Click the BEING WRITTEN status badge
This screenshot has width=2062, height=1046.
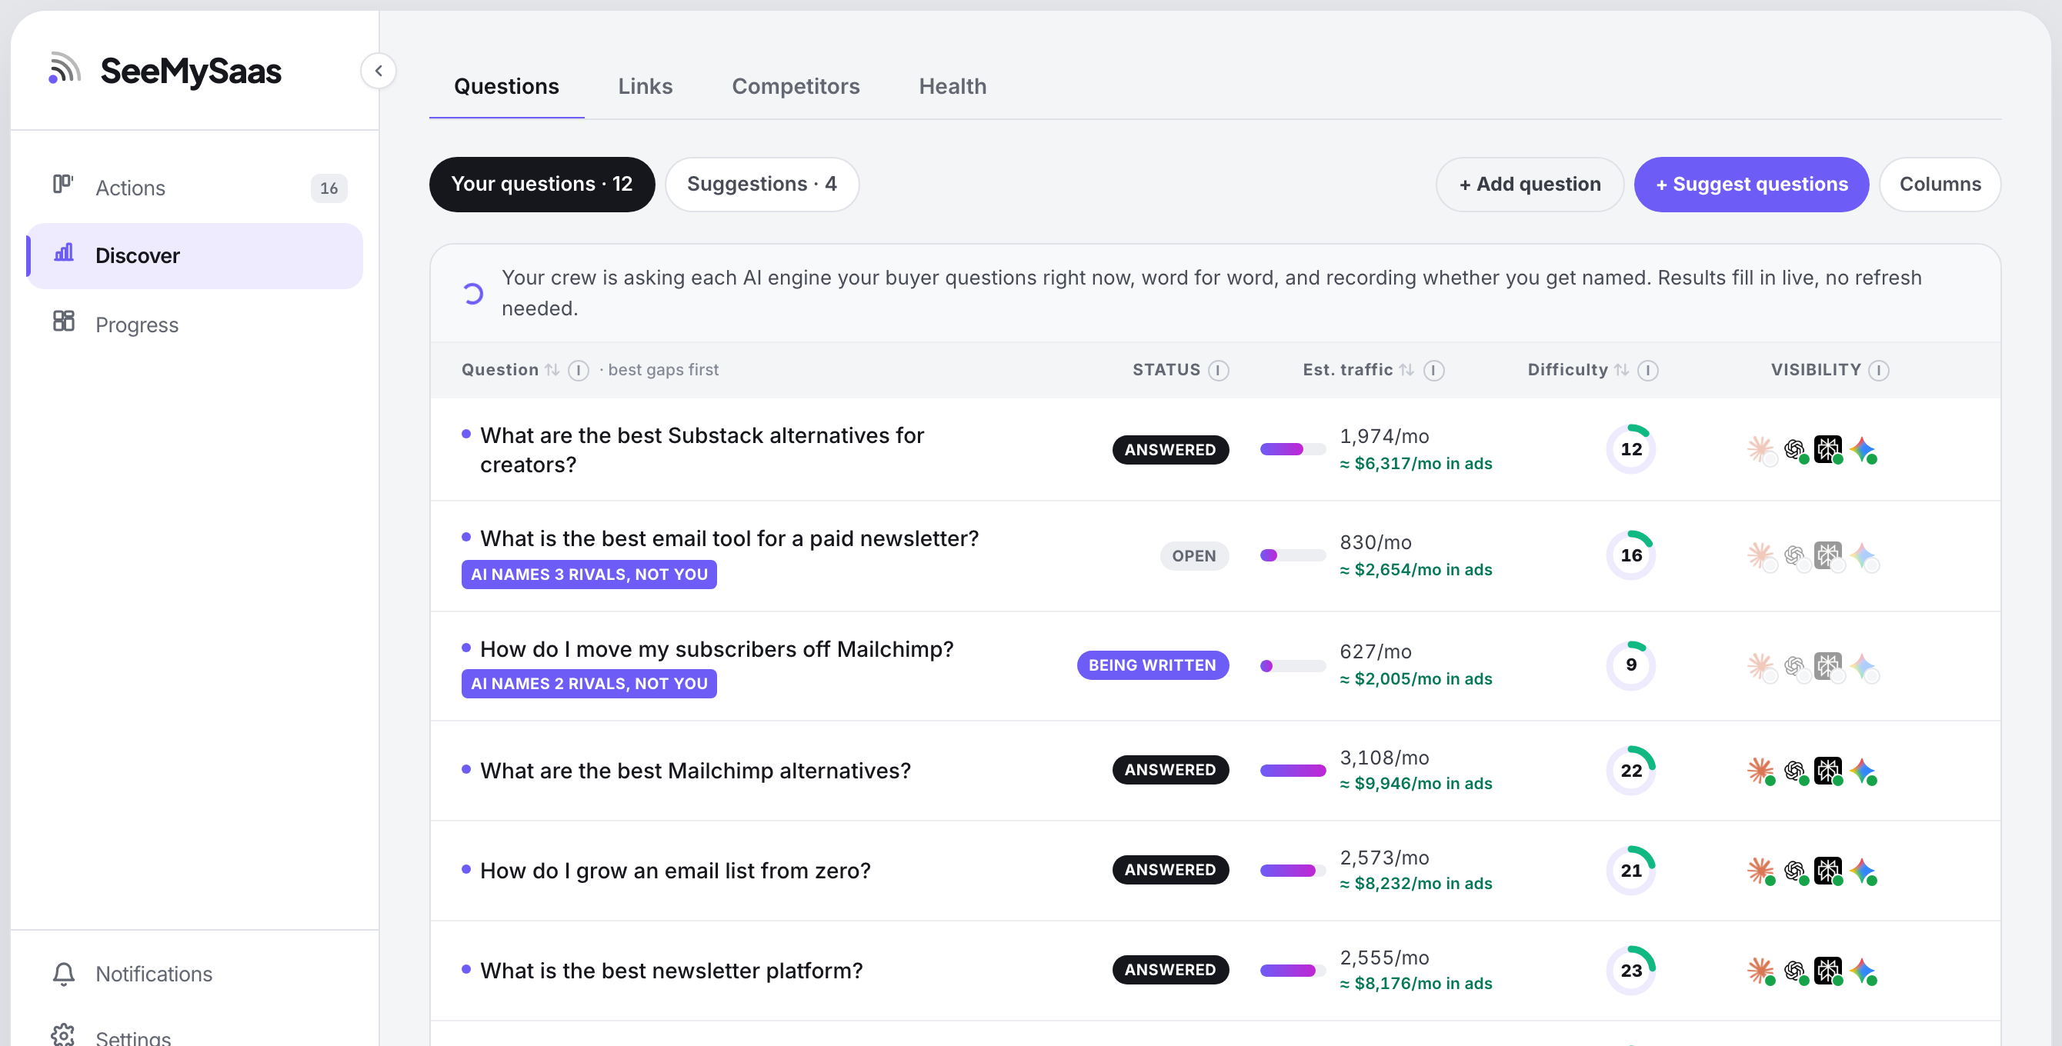(1153, 665)
